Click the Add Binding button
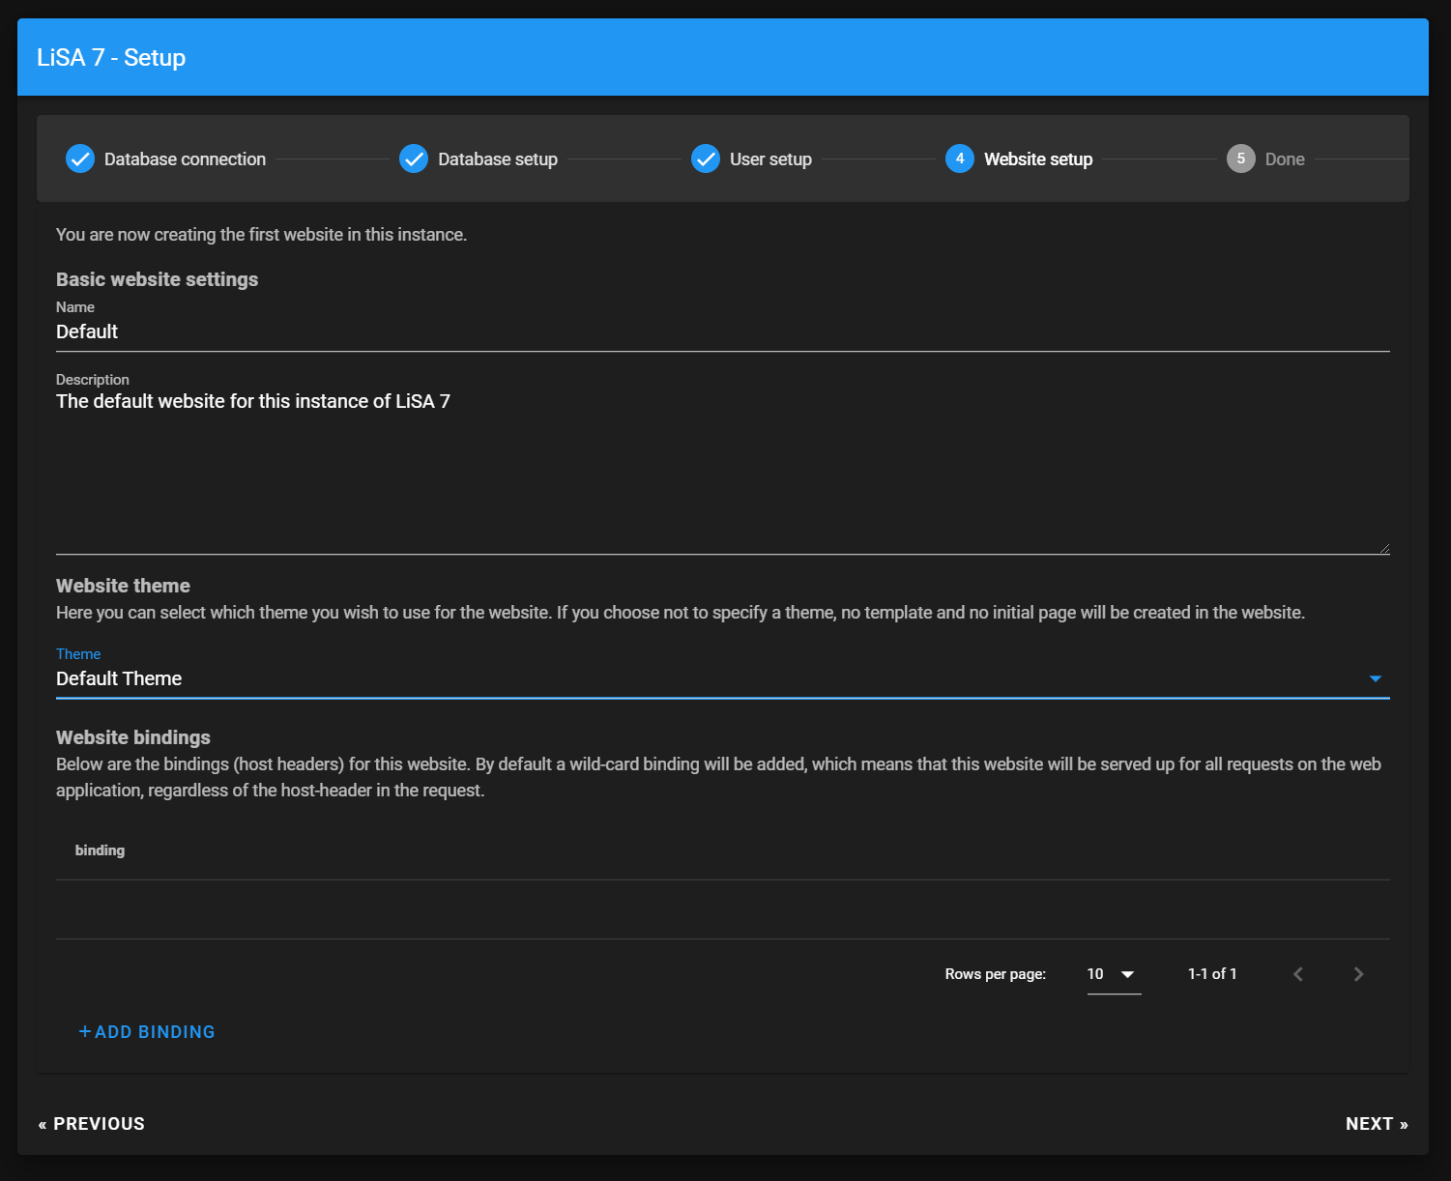This screenshot has width=1451, height=1181. pos(147,1032)
